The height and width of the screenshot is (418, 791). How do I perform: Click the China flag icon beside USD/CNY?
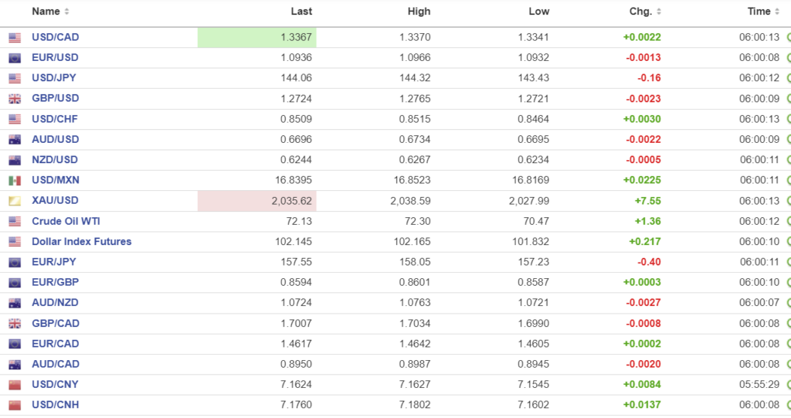[15, 385]
